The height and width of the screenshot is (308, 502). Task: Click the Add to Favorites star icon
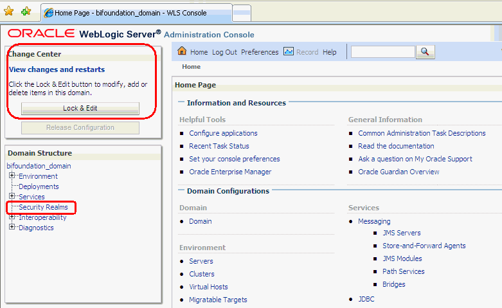point(26,11)
